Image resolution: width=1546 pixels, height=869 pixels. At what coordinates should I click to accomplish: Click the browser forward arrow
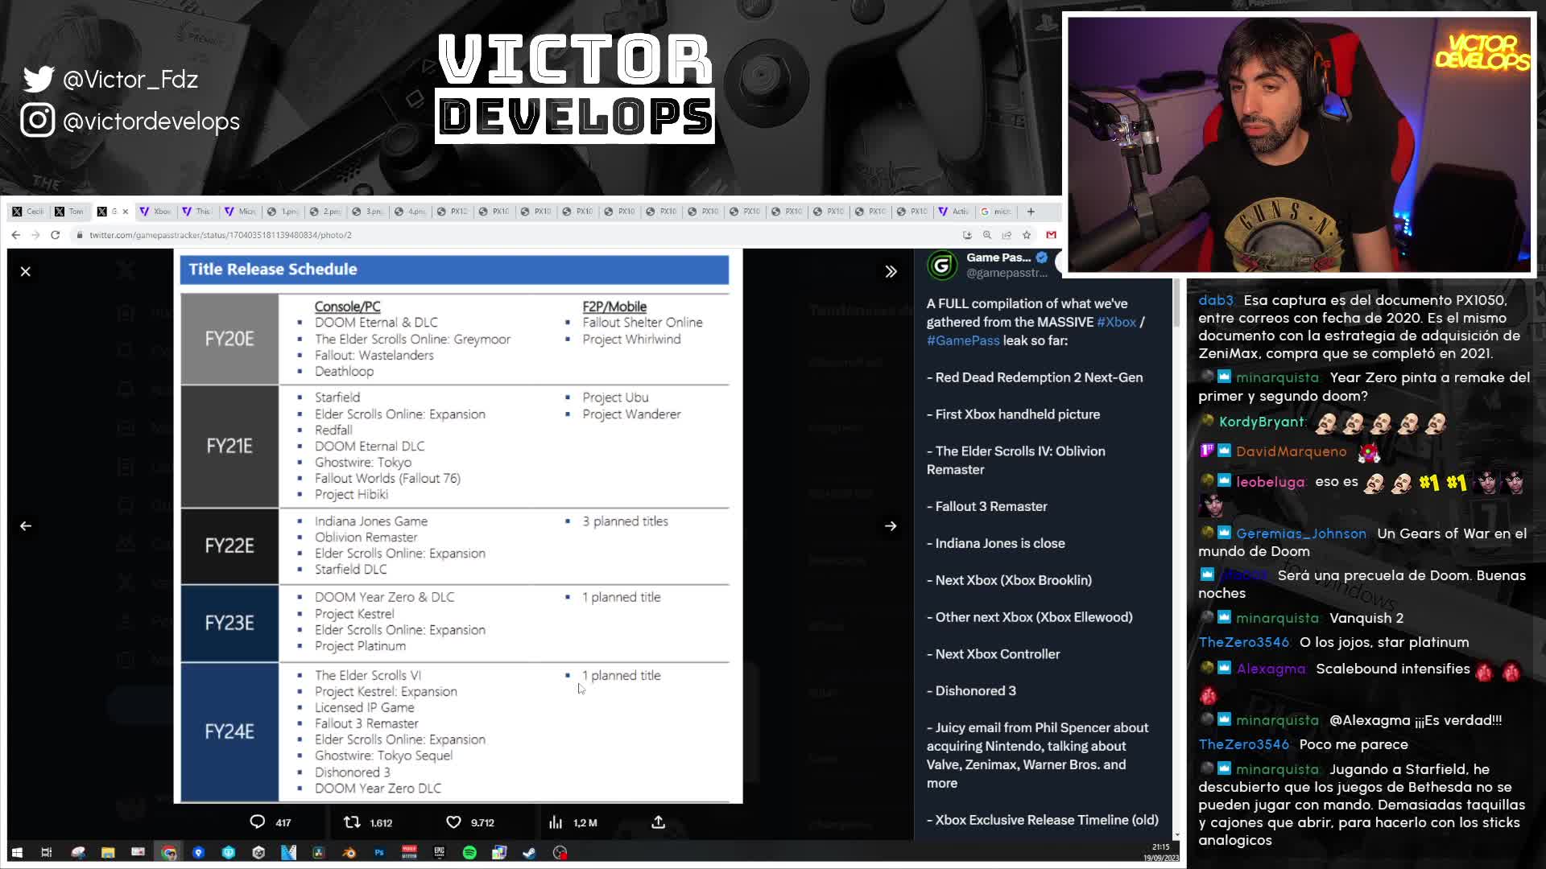point(35,235)
